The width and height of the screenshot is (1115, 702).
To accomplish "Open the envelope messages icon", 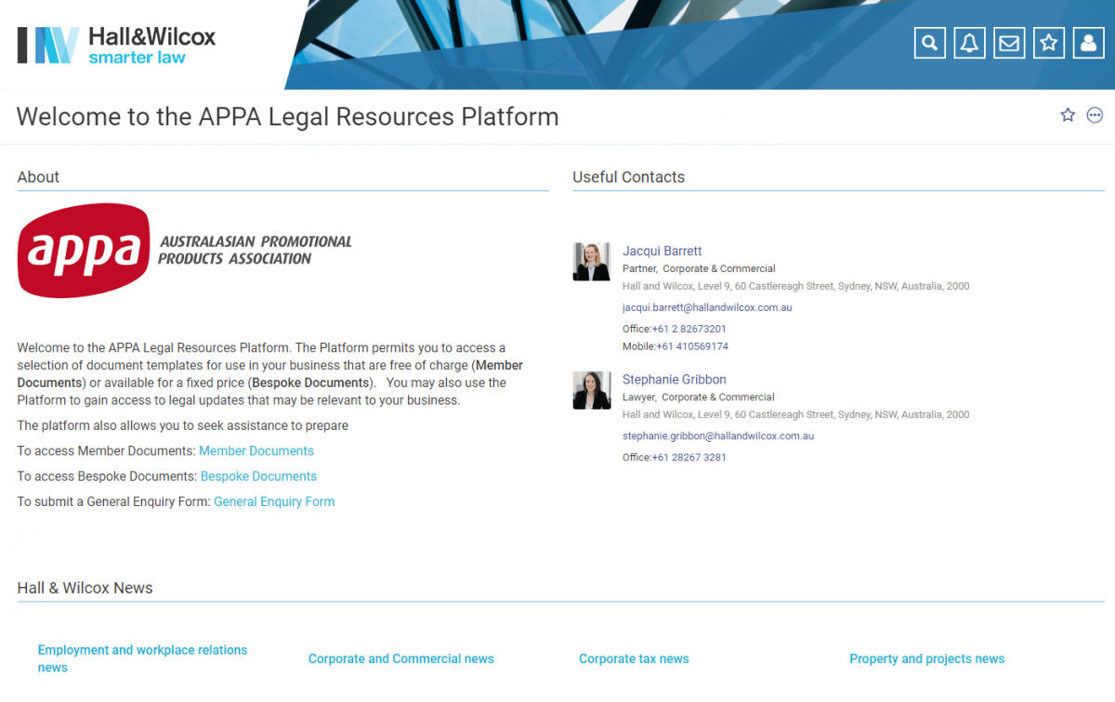I will [1009, 43].
